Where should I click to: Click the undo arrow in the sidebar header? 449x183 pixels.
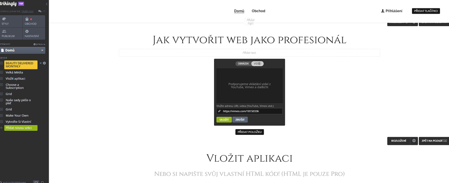[39, 11]
